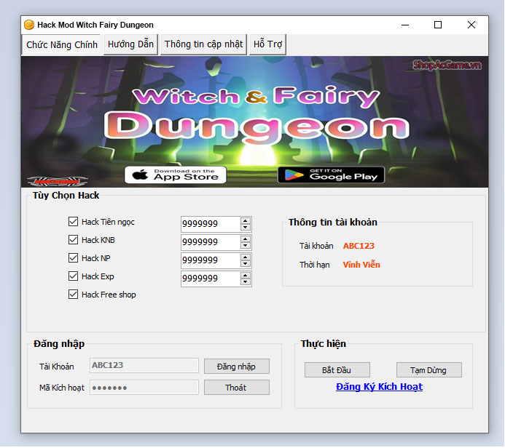Pause with the Tạm Dừng button
Image resolution: width=505 pixels, height=448 pixels.
[428, 370]
